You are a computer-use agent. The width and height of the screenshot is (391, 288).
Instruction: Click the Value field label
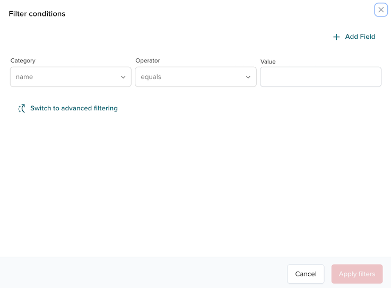268,62
